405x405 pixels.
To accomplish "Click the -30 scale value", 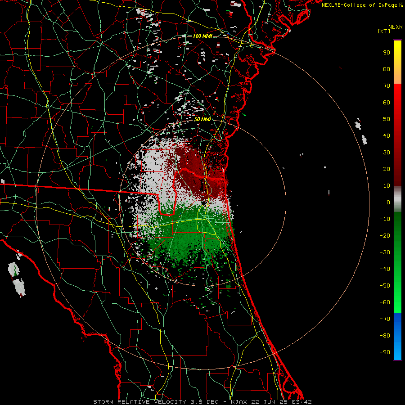I will [385, 252].
